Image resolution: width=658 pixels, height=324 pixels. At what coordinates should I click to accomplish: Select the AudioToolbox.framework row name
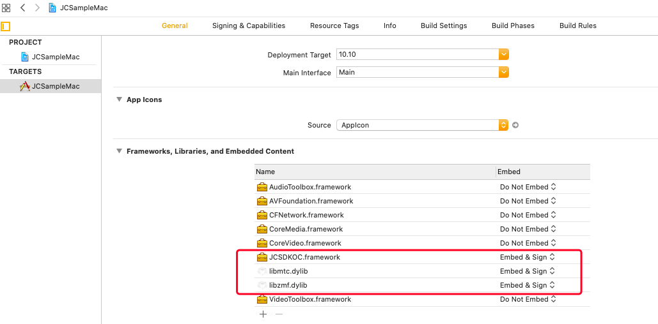310,187
